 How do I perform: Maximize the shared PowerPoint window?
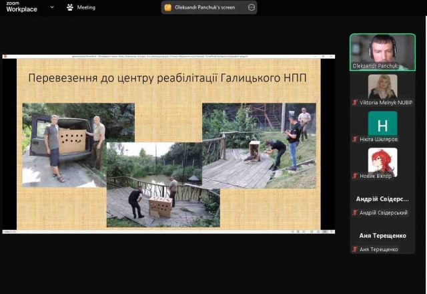pyautogui.click(x=323, y=56)
